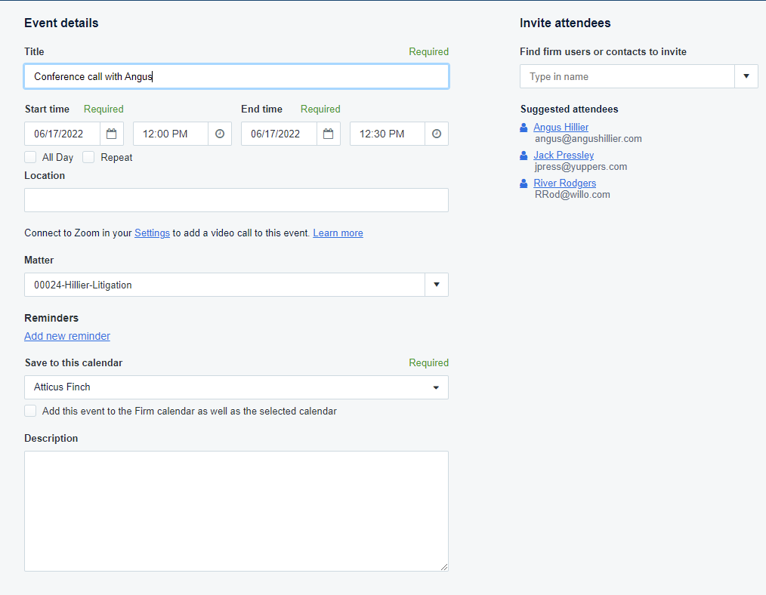
Task: Open the end date calendar picker
Action: click(x=329, y=134)
